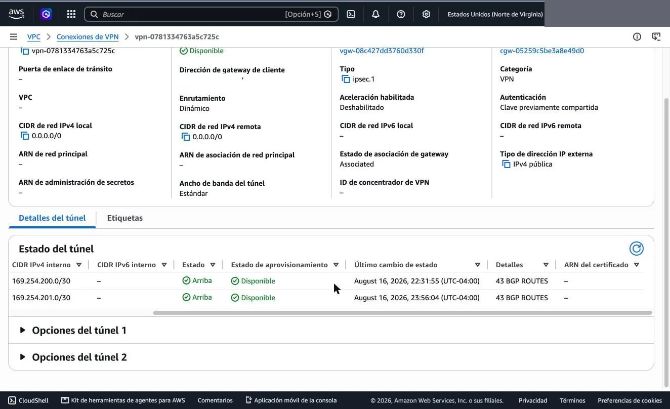The height and width of the screenshot is (409, 670).
Task: Click the 22:31:55 last status change cell
Action: pyautogui.click(x=417, y=281)
